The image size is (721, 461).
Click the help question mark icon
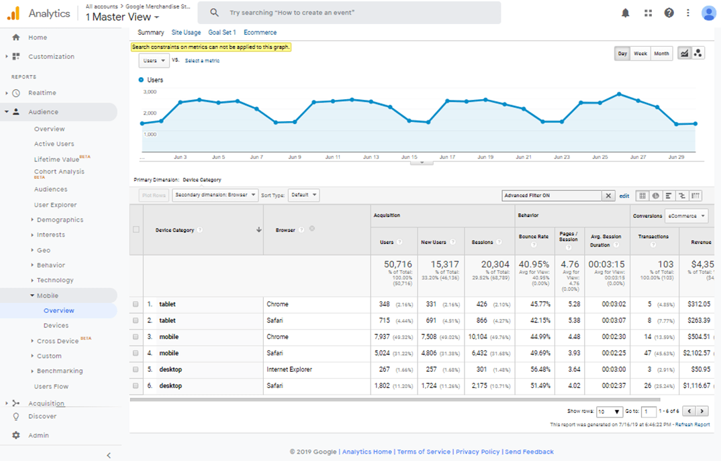[x=669, y=13]
